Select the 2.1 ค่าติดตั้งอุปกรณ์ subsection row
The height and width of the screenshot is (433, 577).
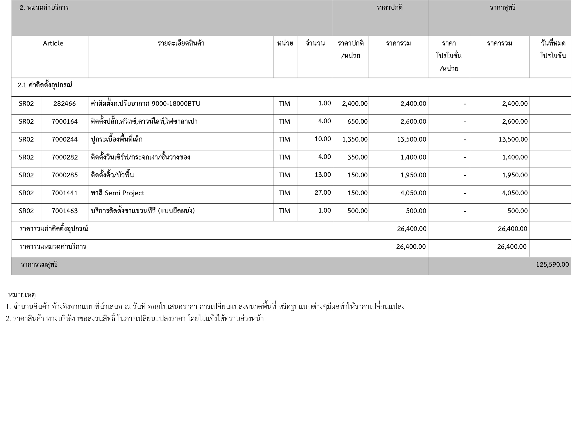[45, 85]
